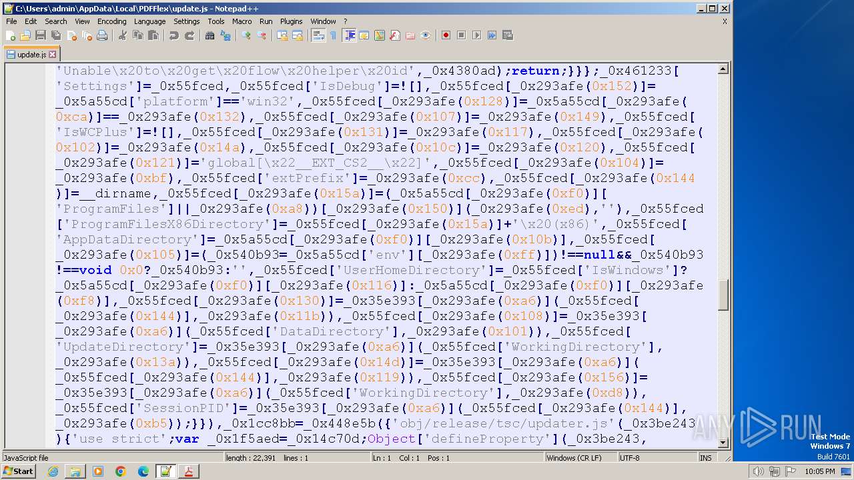This screenshot has width=854, height=480.
Task: Toggle the indent guide toolbar button
Action: coord(349,35)
